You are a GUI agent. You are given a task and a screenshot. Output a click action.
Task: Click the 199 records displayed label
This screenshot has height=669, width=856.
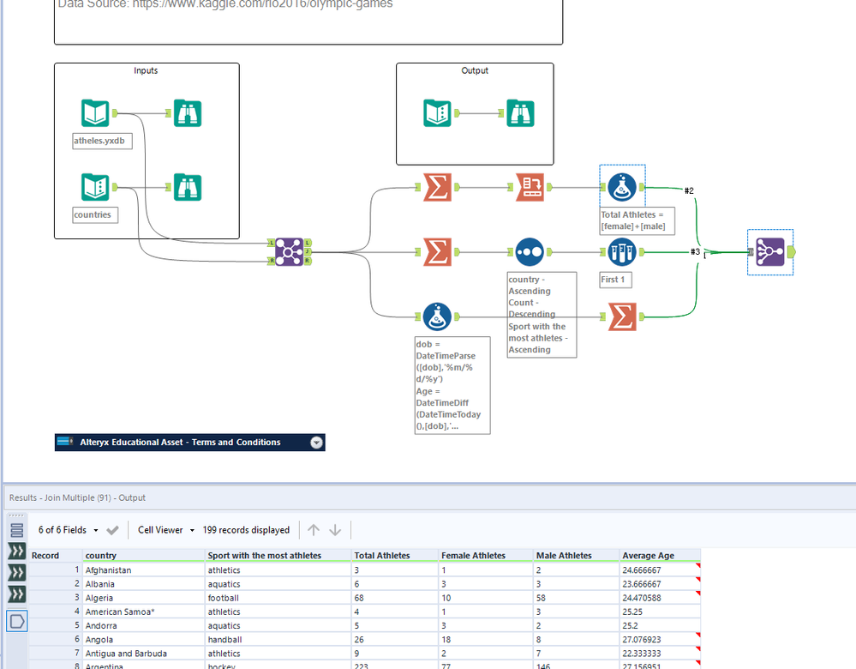pyautogui.click(x=246, y=530)
